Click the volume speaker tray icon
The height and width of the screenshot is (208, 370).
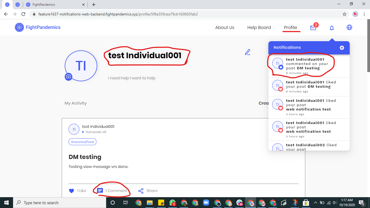click(x=335, y=203)
